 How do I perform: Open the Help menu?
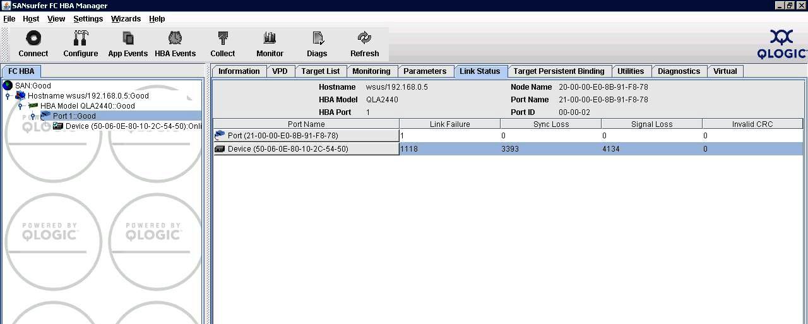tap(157, 19)
